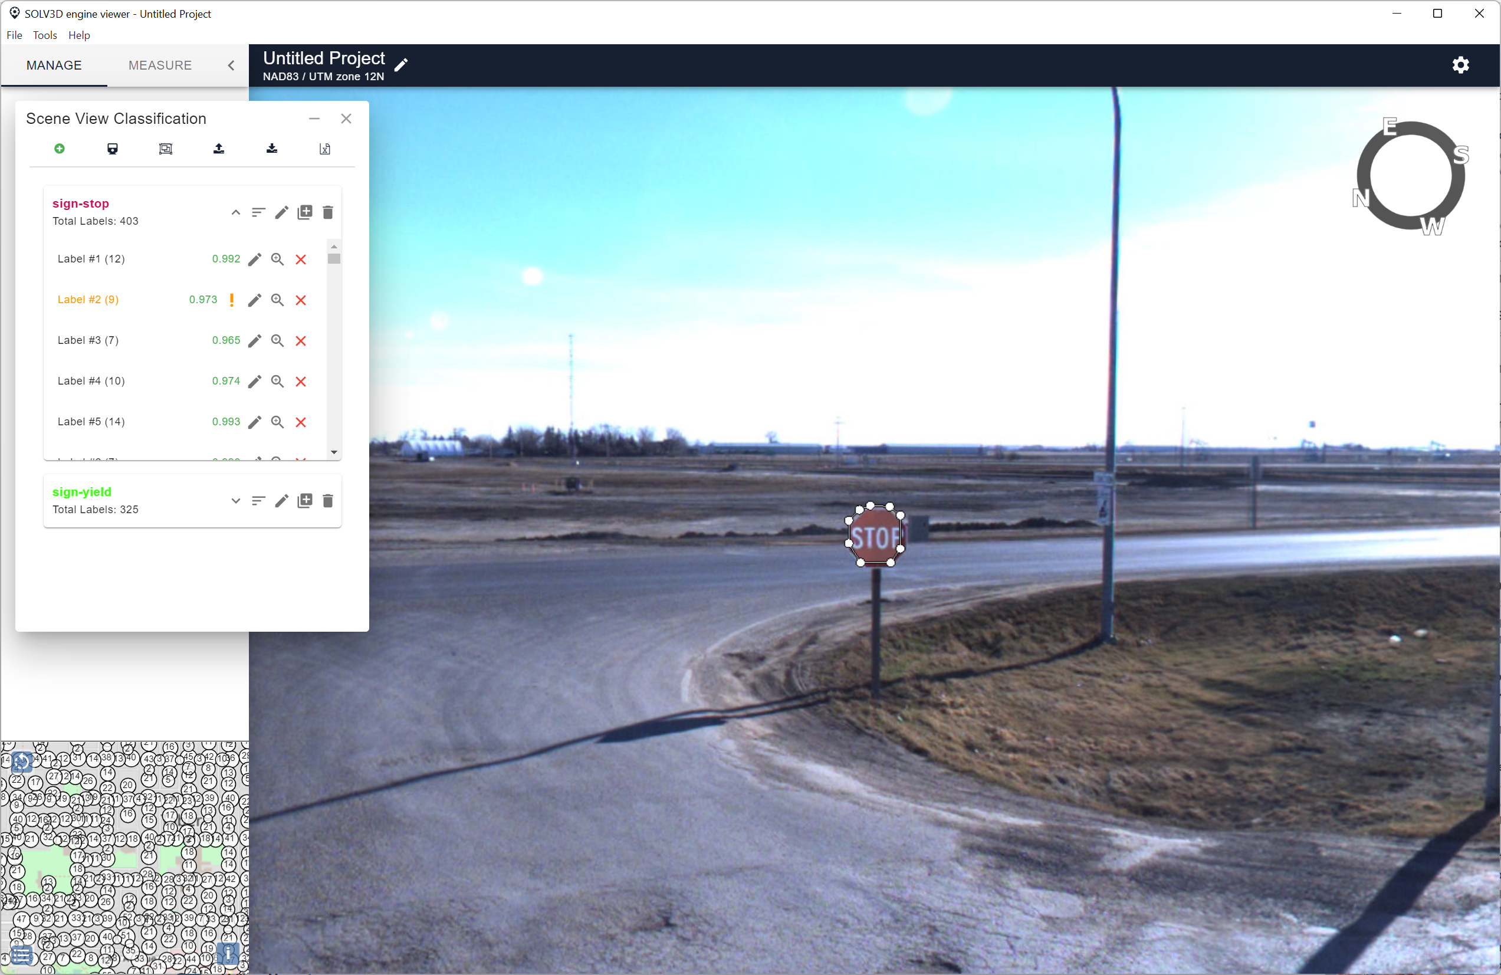Reset the minimap view with rotate icon
The image size is (1501, 975).
point(21,761)
